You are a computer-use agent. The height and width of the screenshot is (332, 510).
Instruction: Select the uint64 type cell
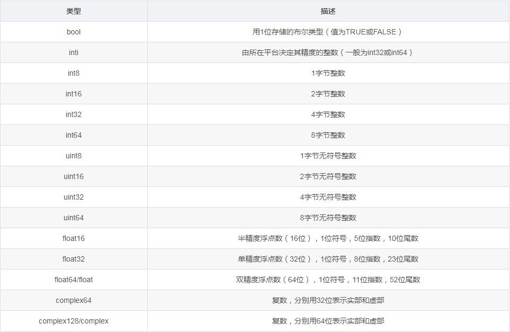pyautogui.click(x=74, y=218)
